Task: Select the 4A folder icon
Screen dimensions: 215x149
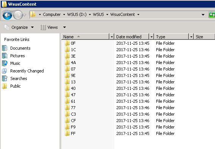Action: click(x=67, y=63)
